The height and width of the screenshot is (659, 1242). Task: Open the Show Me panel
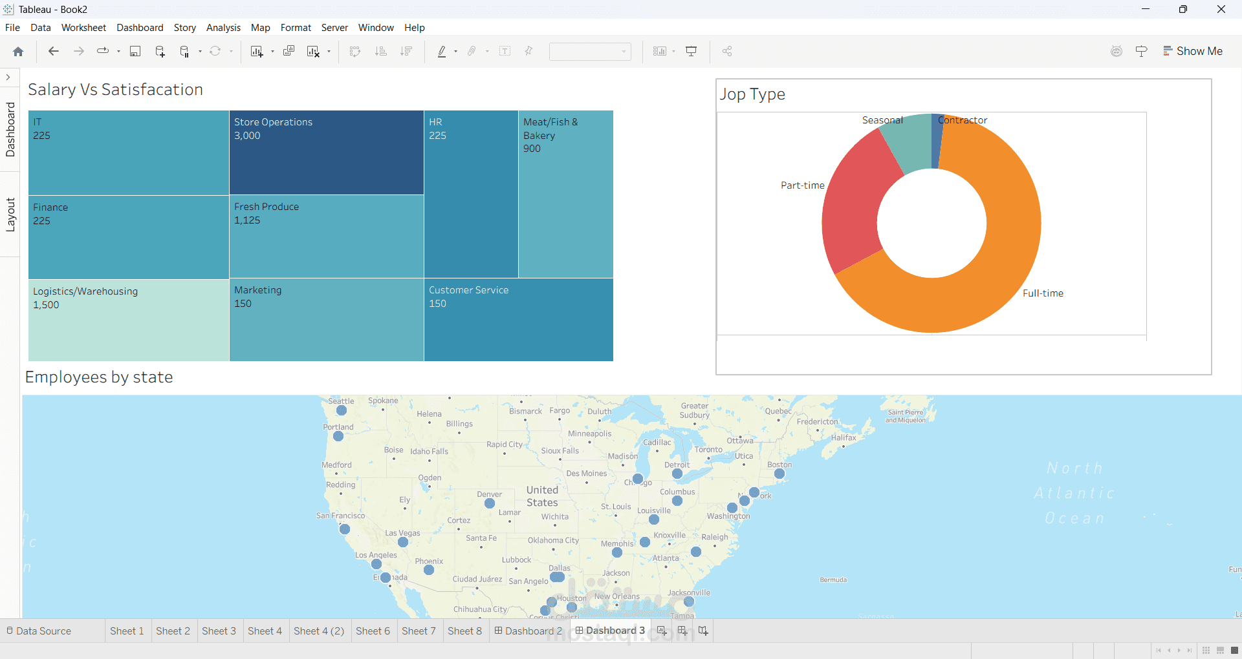pos(1192,51)
